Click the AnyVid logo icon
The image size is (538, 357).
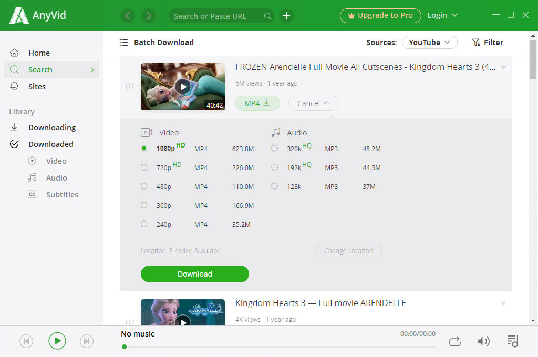click(19, 16)
